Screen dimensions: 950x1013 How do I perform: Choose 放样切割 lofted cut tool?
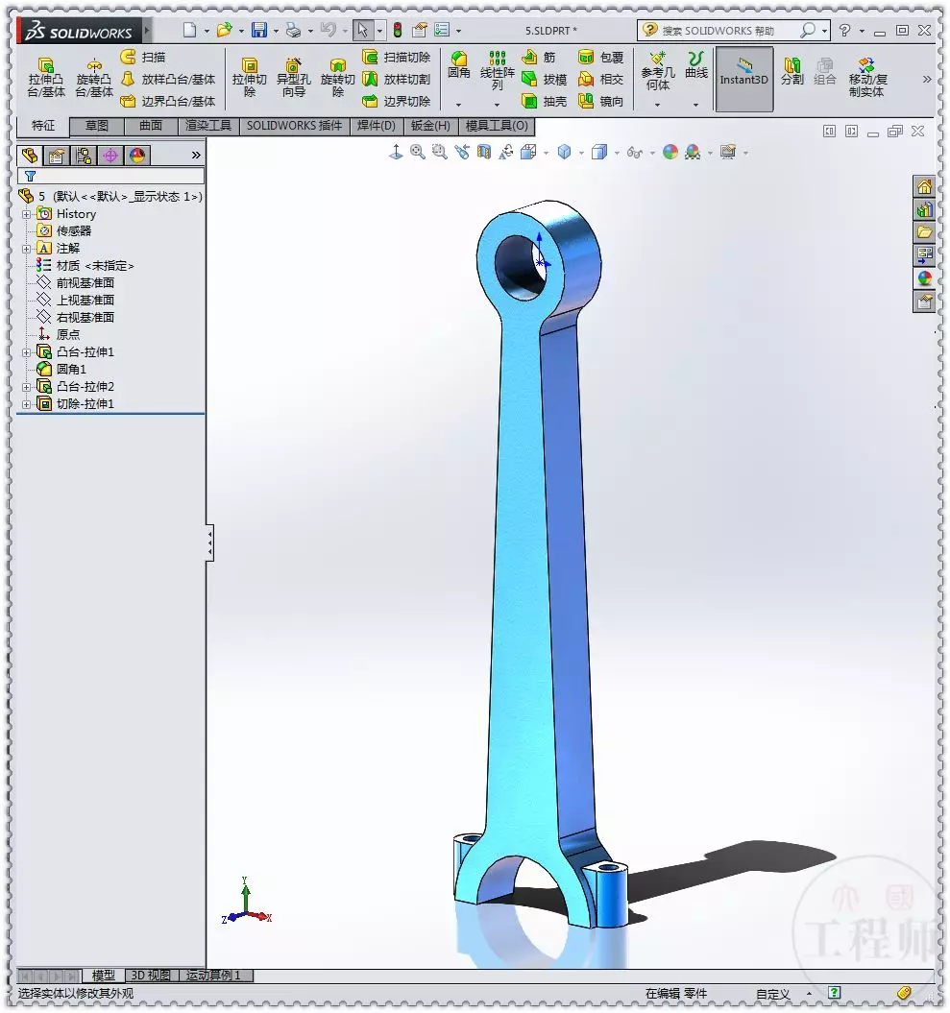pyautogui.click(x=396, y=79)
